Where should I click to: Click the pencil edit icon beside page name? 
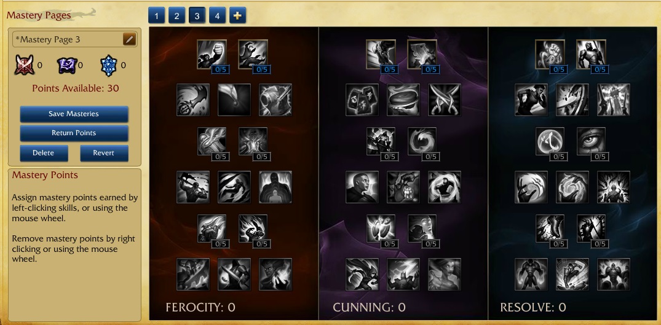129,39
